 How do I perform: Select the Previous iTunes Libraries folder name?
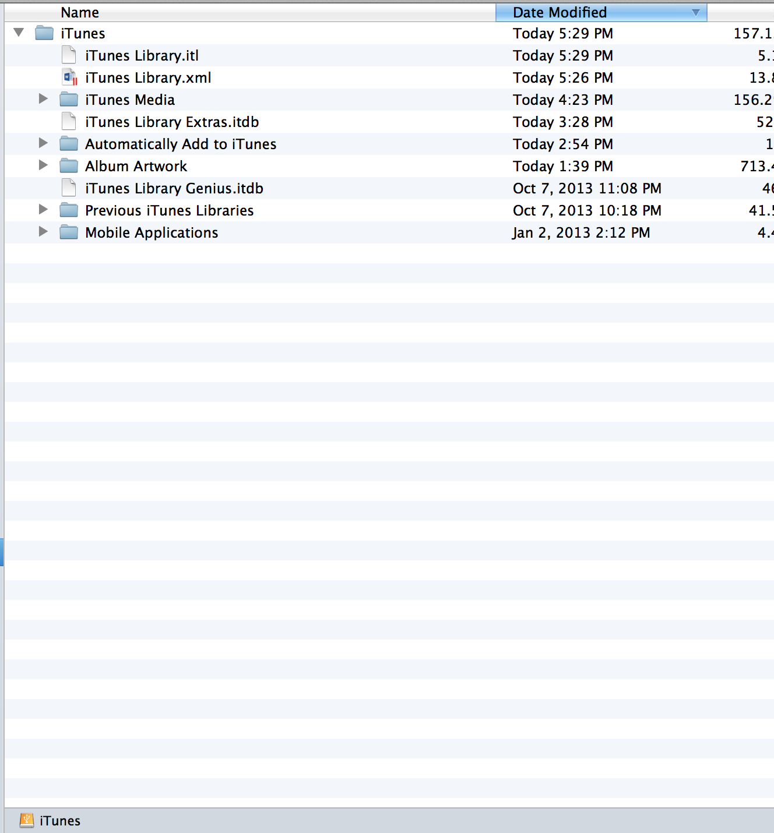point(170,210)
